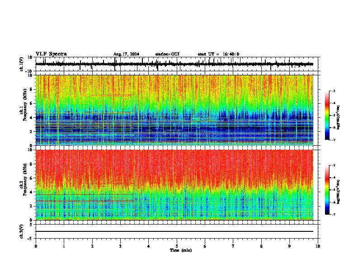
Task: Click the ch.2 frequency axis tick '2'
Action: (x=31, y=206)
